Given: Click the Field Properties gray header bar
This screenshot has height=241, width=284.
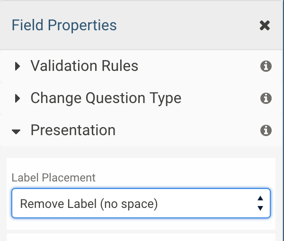Looking at the screenshot, I should (x=141, y=26).
